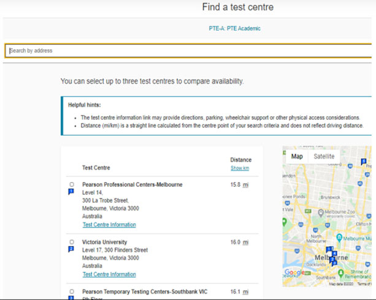The width and height of the screenshot is (376, 300).
Task: Open the PTE-A: PTE Academic link
Action: point(234,28)
